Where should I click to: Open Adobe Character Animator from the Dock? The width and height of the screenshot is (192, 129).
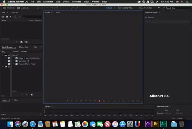[x=148, y=124]
